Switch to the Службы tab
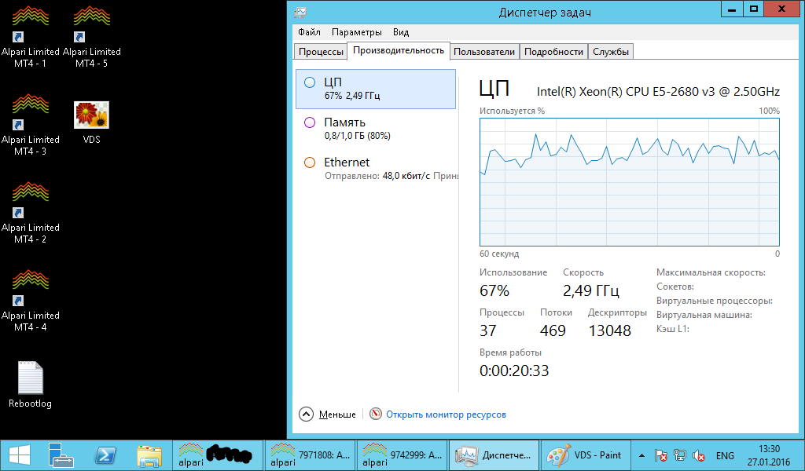This screenshot has width=805, height=471. 610,52
